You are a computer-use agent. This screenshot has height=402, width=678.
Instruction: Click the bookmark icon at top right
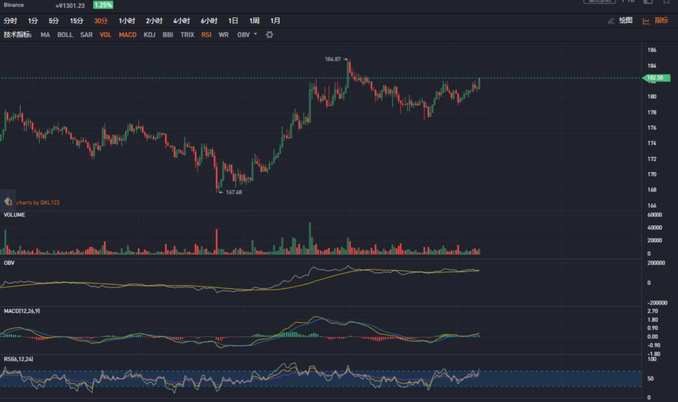click(x=667, y=2)
